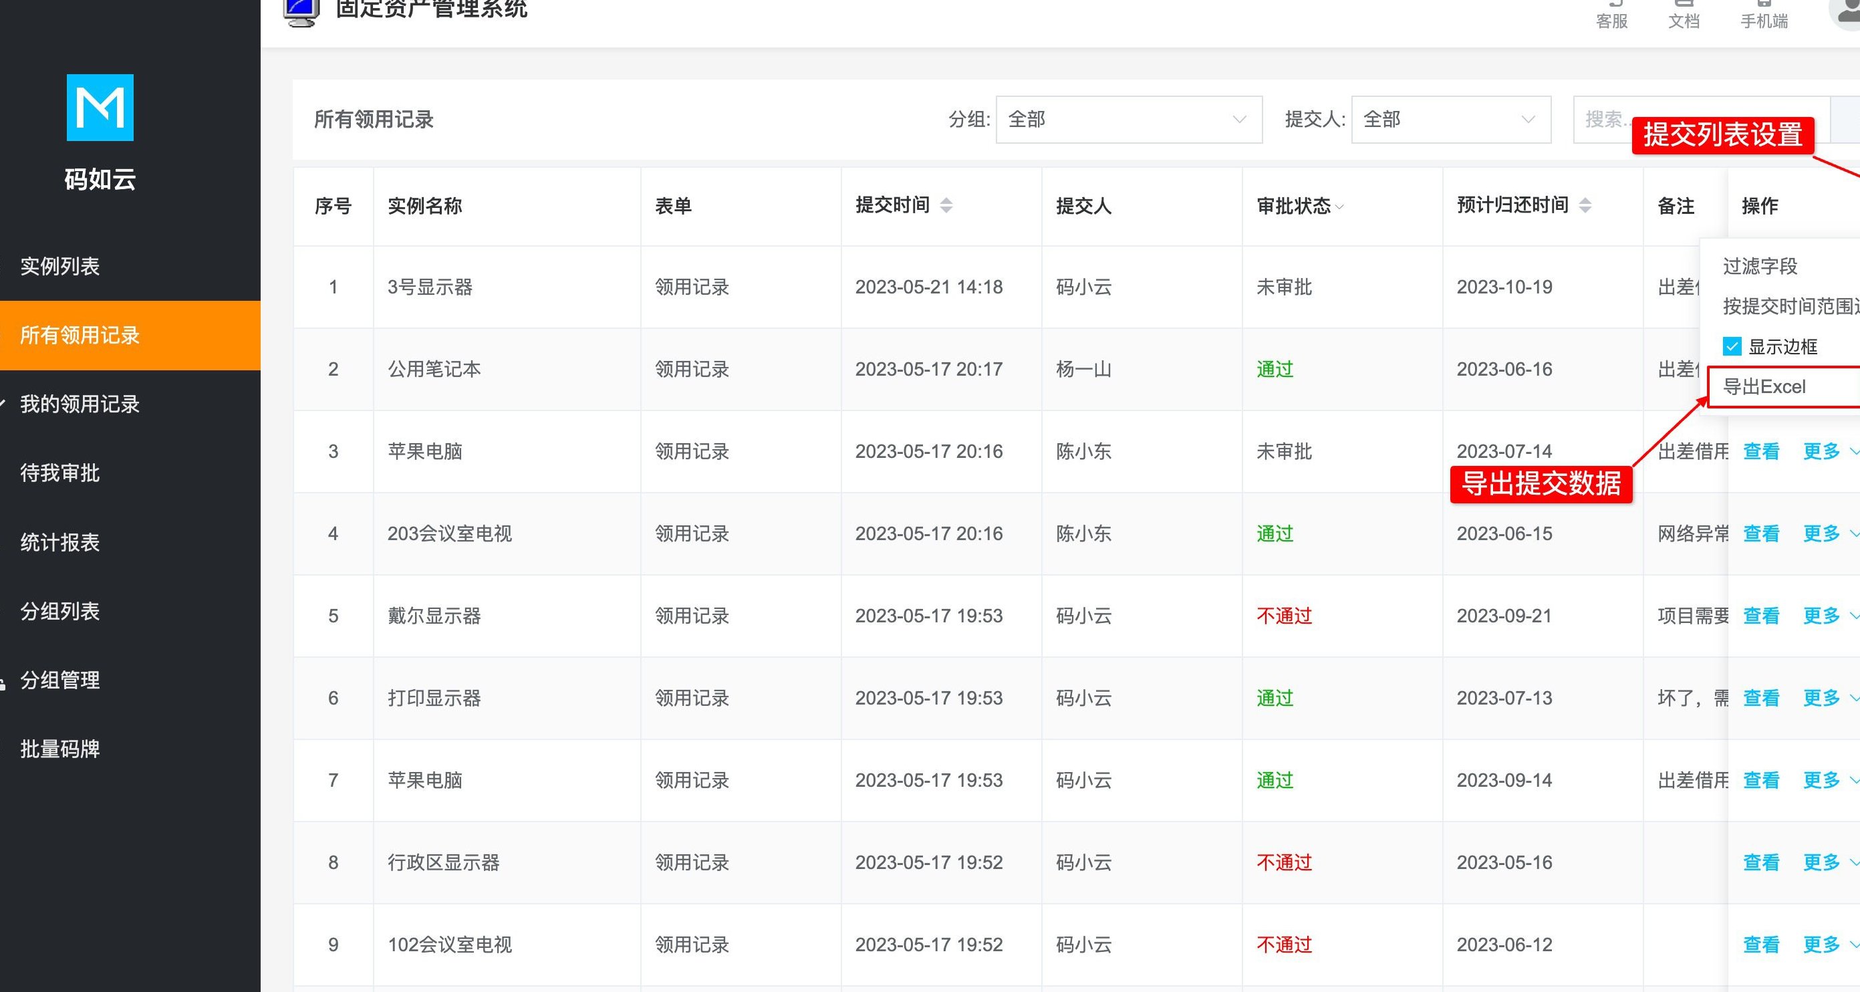Viewport: 1860px width, 992px height.
Task: Click the 不通过 status of 戴尔显示器
Action: [1284, 616]
